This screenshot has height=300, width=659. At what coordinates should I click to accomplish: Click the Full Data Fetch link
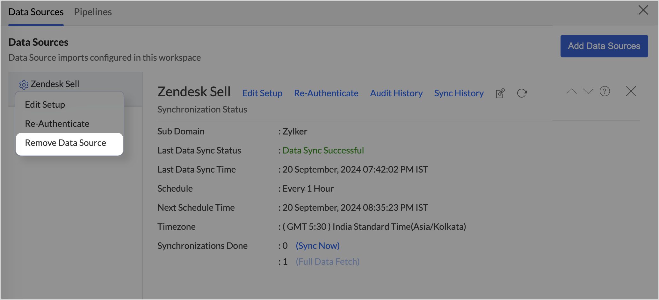point(328,262)
